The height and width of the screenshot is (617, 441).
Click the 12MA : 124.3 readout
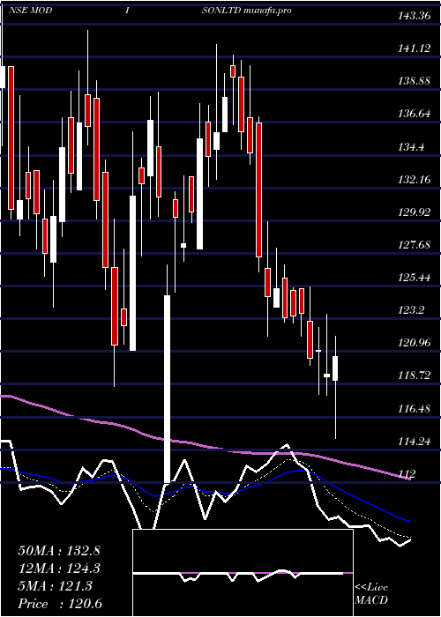(59, 569)
